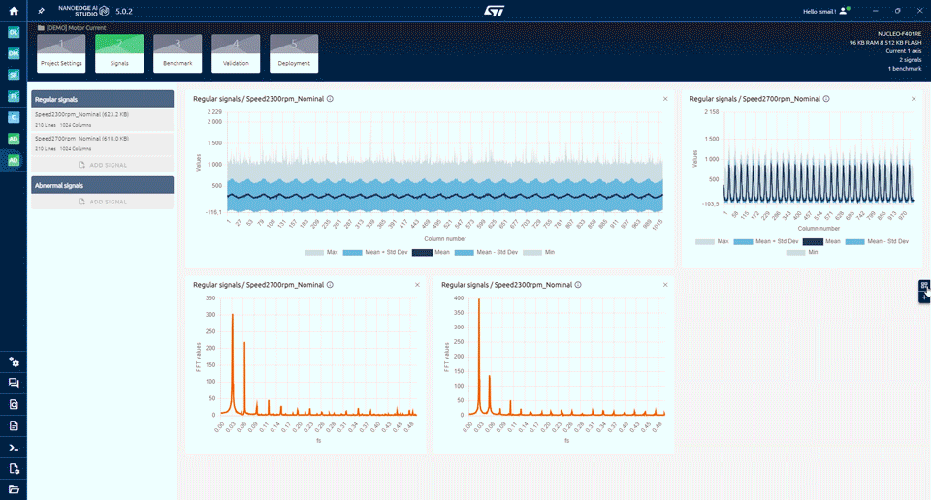The height and width of the screenshot is (500, 931).
Task: Open the chat bubbles icon in sidebar
Action: pos(14,383)
